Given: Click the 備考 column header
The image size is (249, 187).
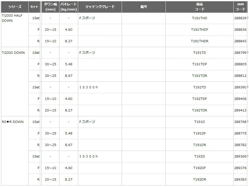Looking at the screenshot, I should [144, 7].
